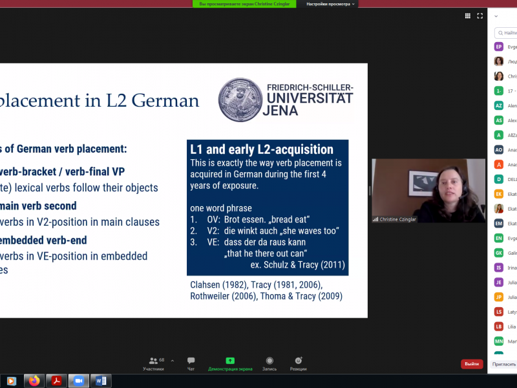517x388 pixels.
Task: Expand the Participants options caret
Action: point(172,361)
